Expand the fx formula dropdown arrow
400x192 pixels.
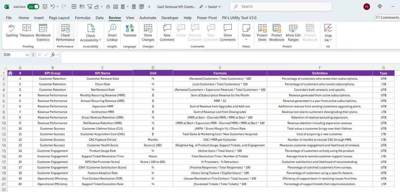(x=58, y=54)
